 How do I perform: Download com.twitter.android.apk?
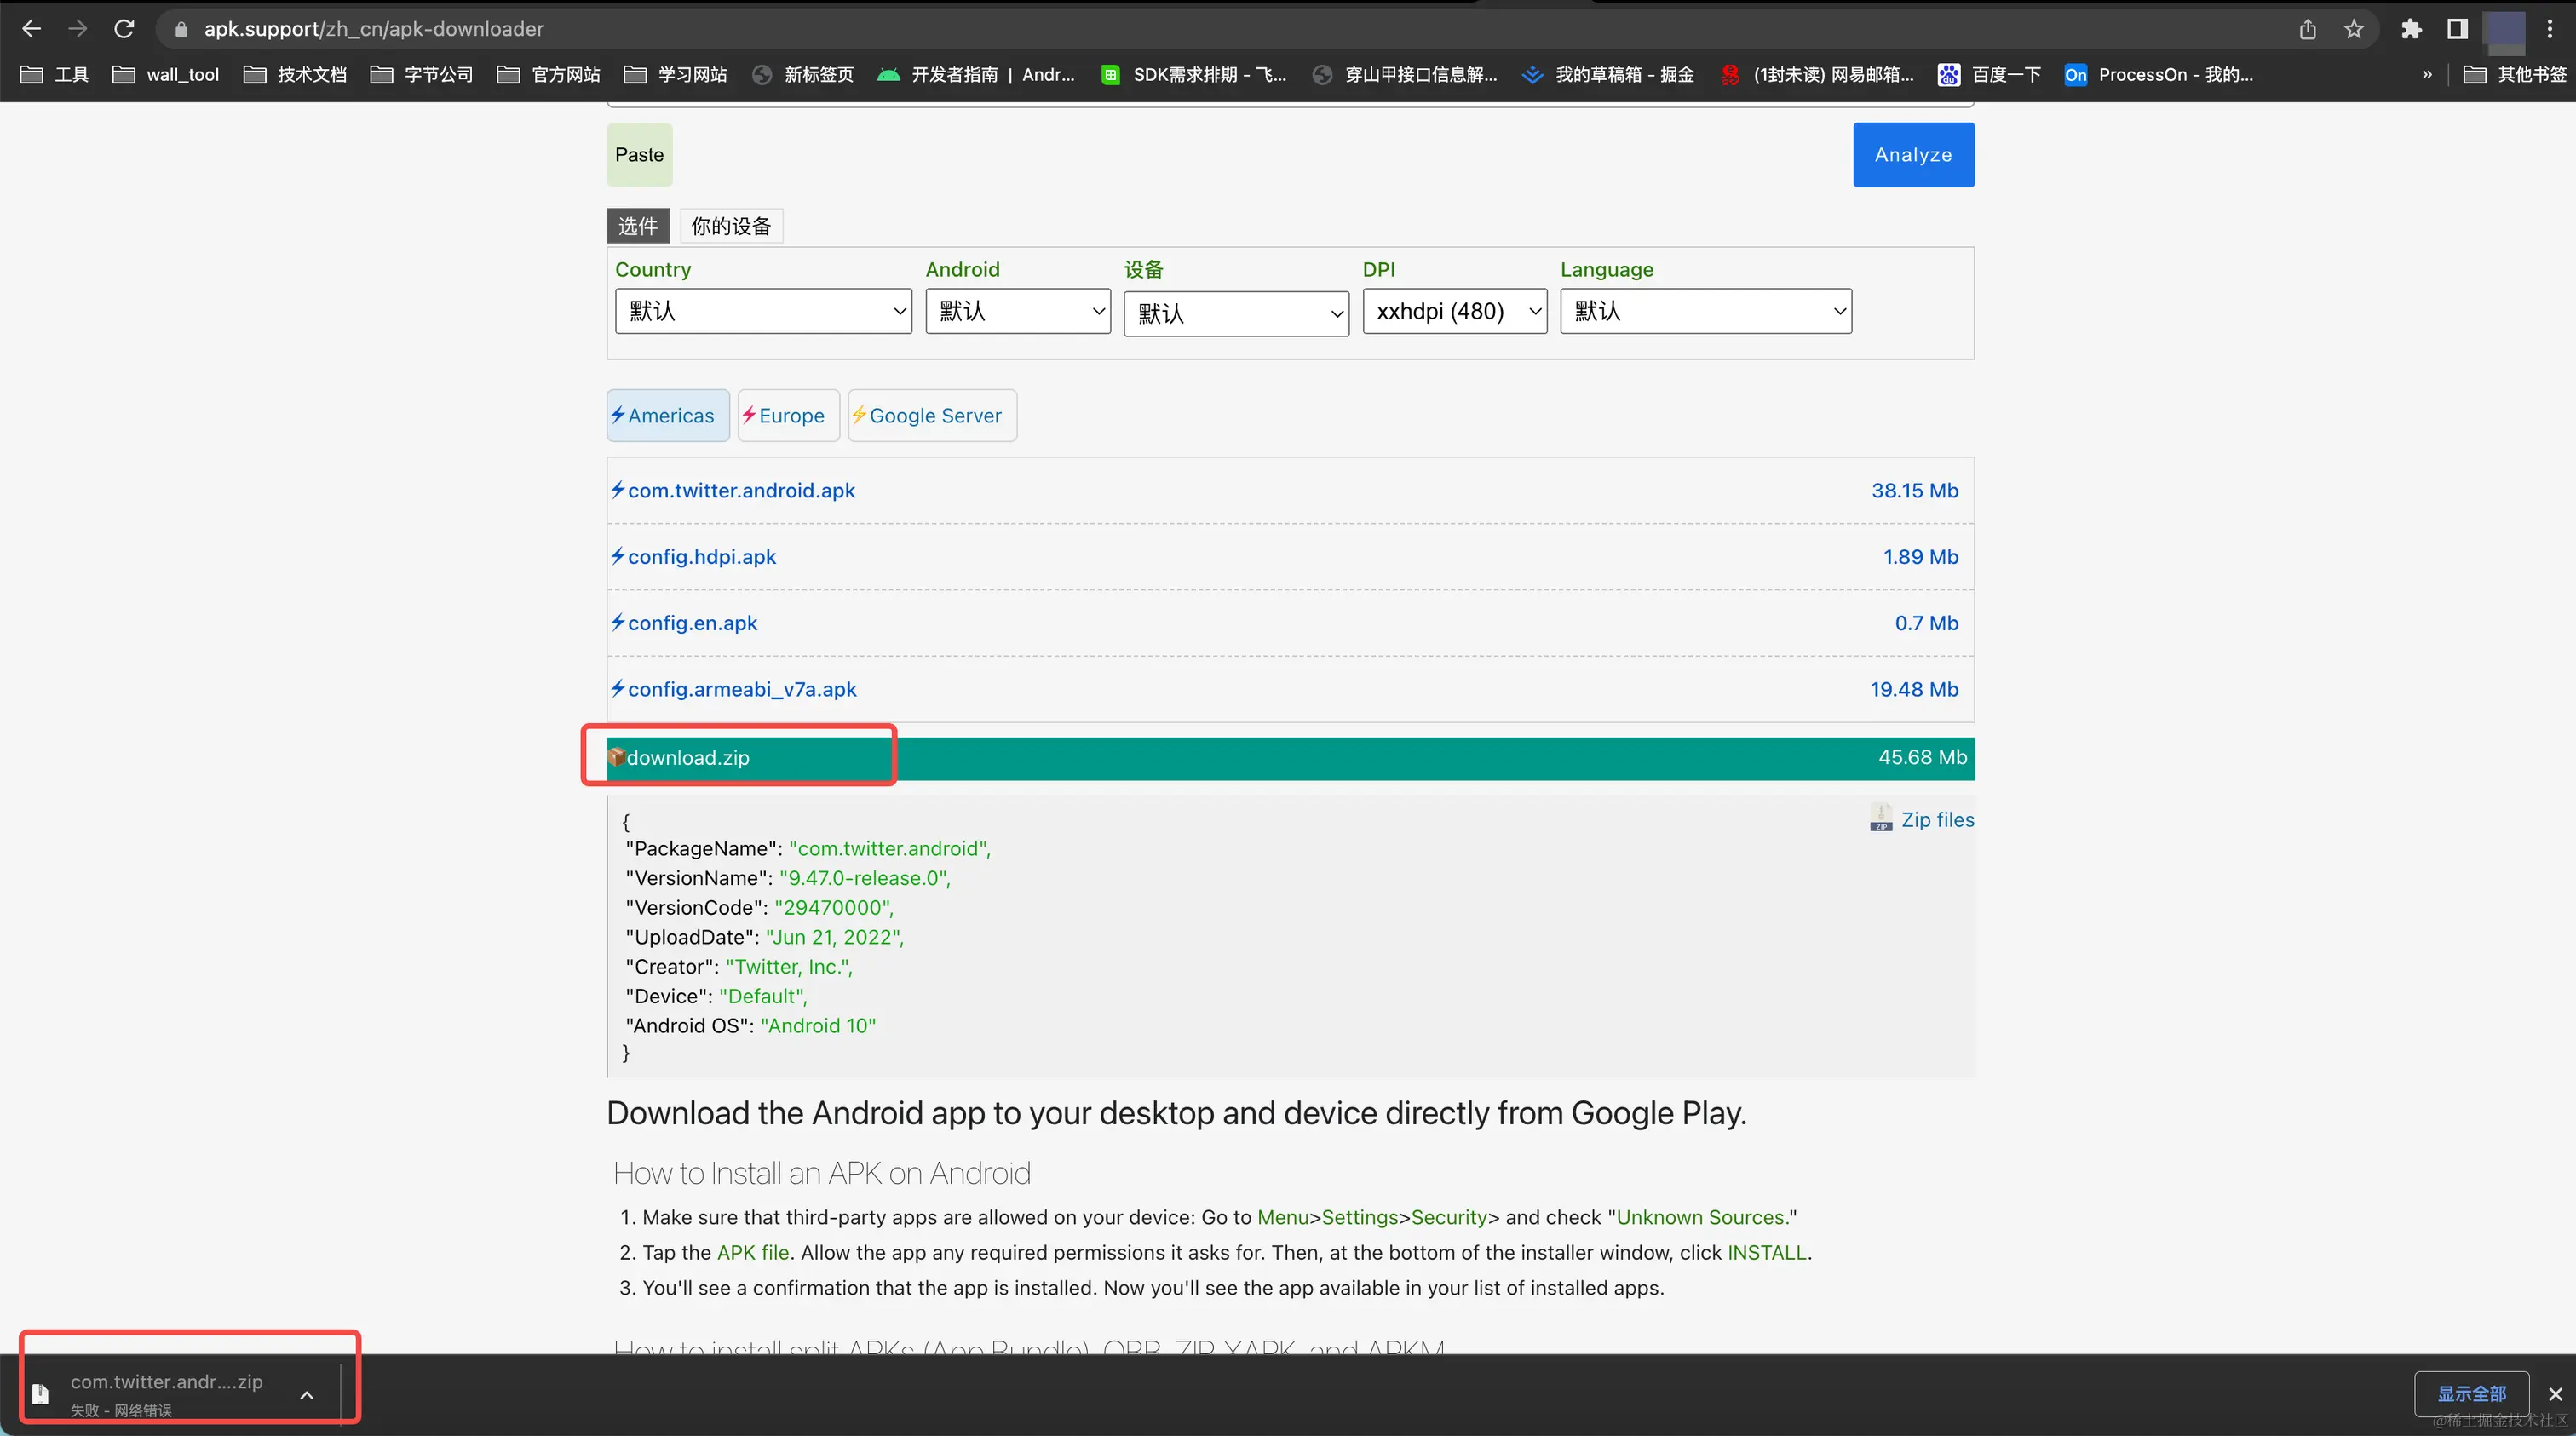click(x=741, y=490)
